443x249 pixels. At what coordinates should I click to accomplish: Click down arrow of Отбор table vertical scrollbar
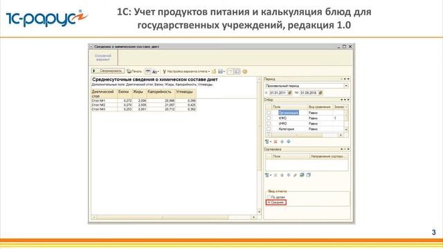click(346, 129)
